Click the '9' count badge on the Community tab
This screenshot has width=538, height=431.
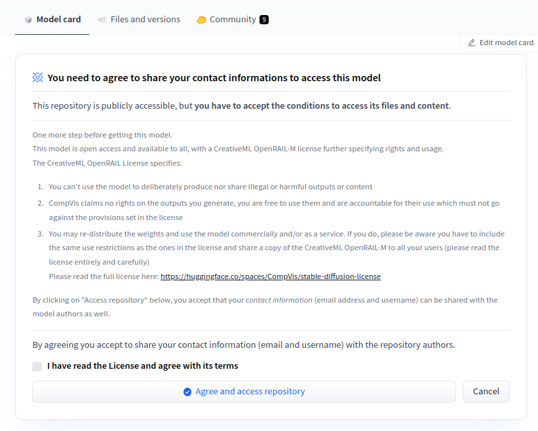click(x=264, y=19)
